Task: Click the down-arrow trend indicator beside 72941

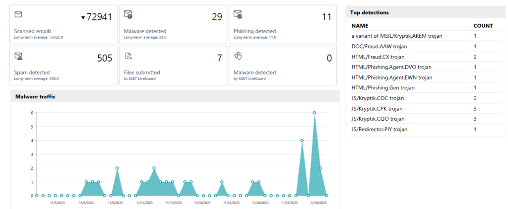Action: [83, 18]
